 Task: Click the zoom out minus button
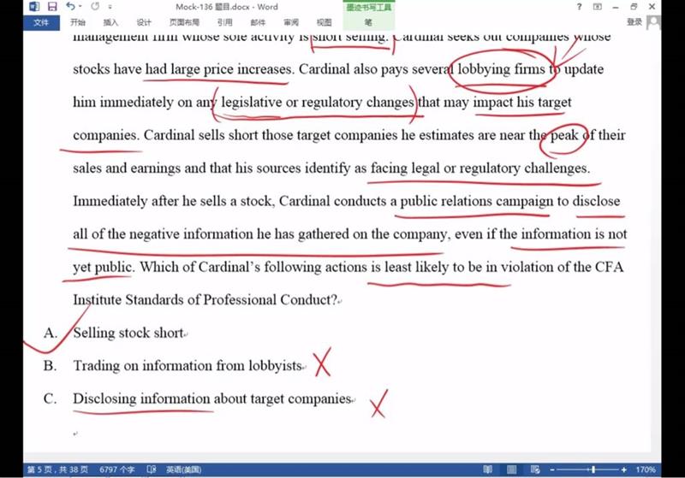click(x=552, y=469)
